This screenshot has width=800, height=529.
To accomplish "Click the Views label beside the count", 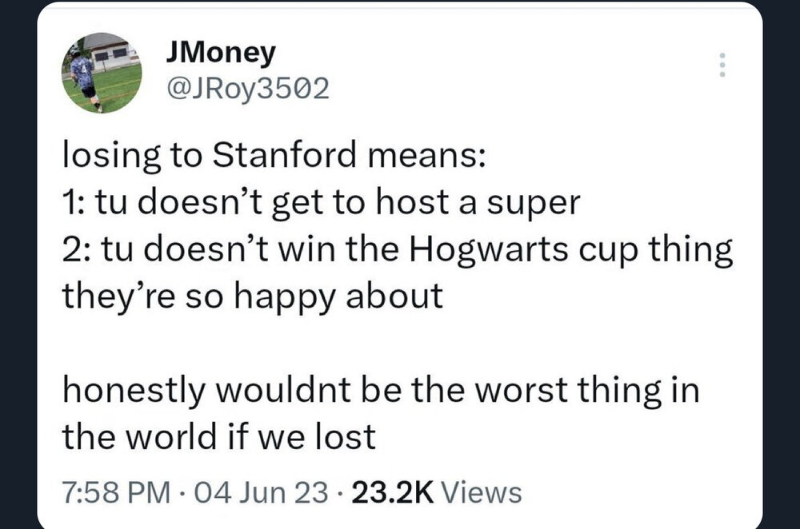I will coord(481,491).
